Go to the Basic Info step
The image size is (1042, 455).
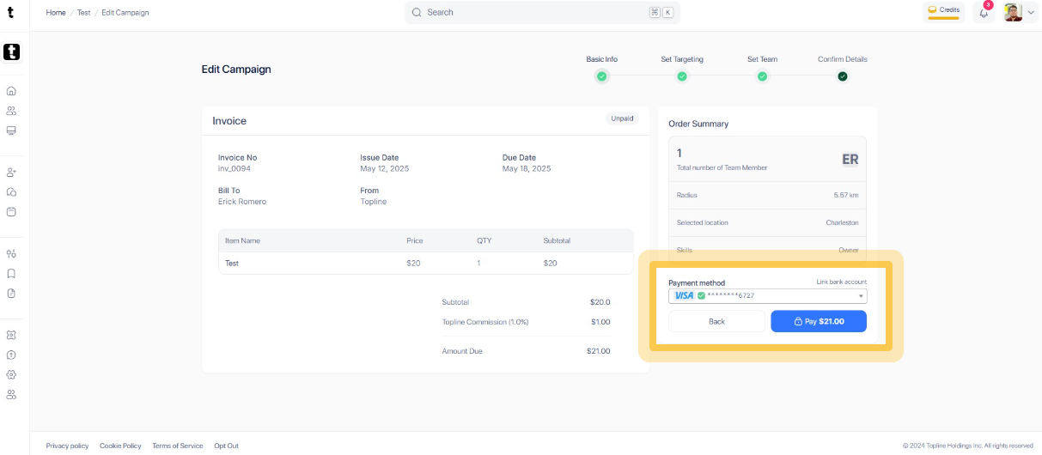coord(601,76)
